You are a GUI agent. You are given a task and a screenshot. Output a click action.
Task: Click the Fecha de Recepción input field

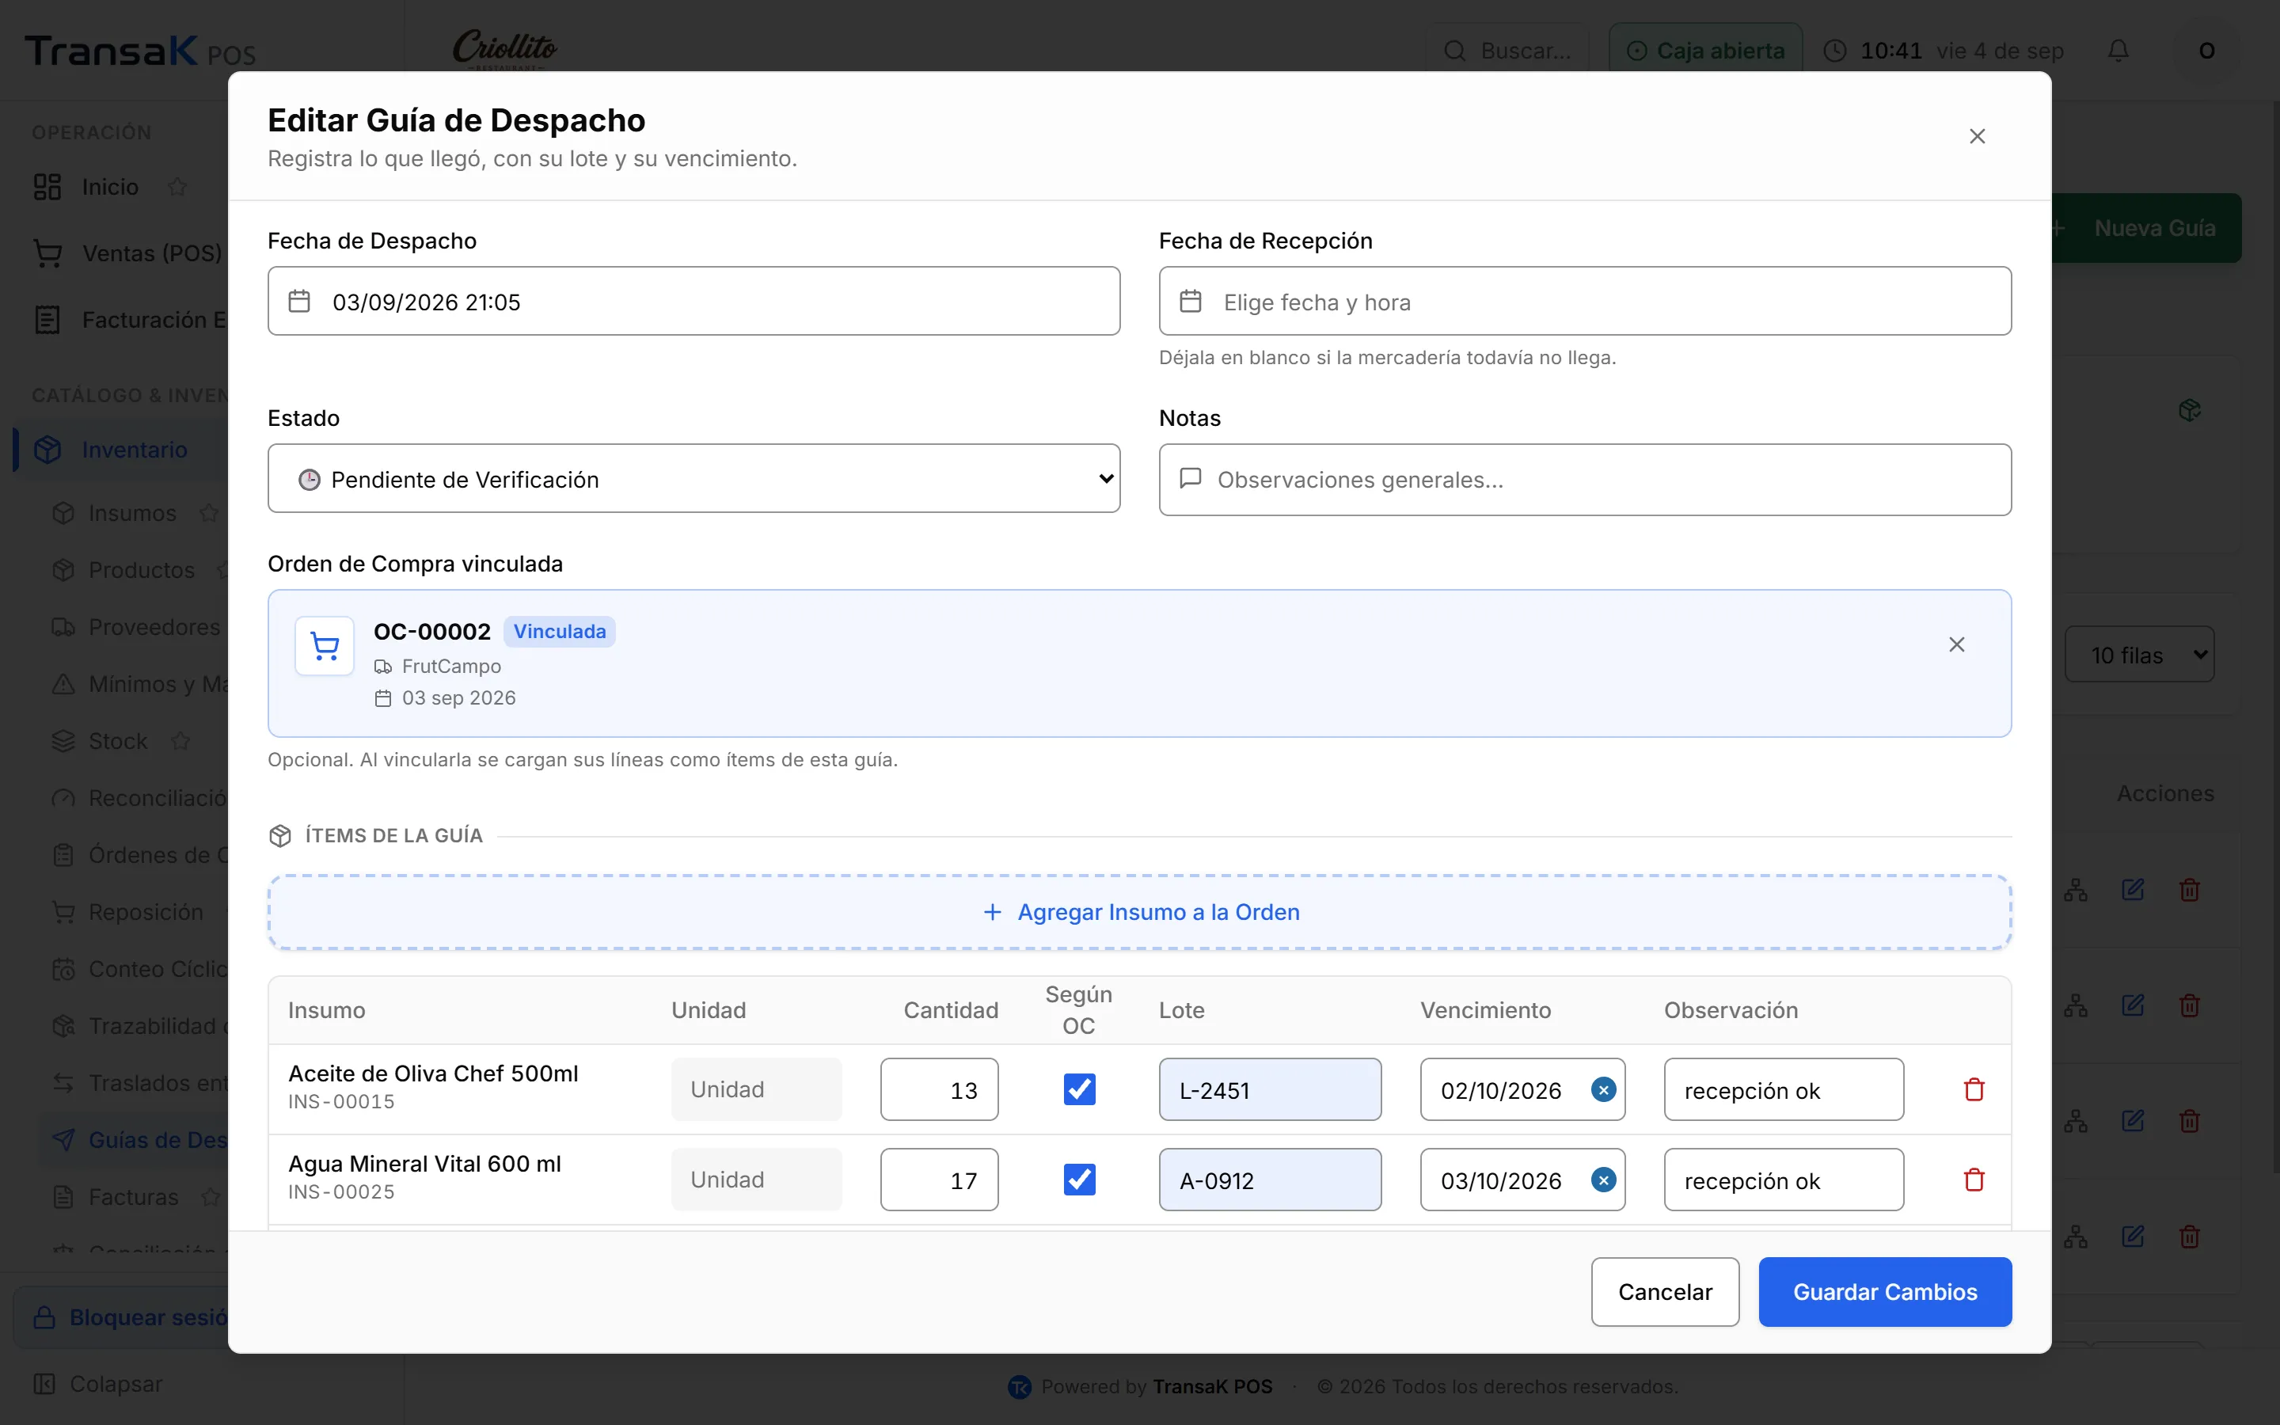pos(1585,302)
